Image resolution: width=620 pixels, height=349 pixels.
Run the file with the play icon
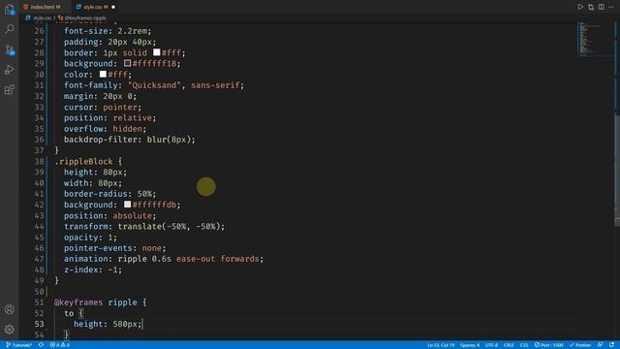(x=580, y=7)
